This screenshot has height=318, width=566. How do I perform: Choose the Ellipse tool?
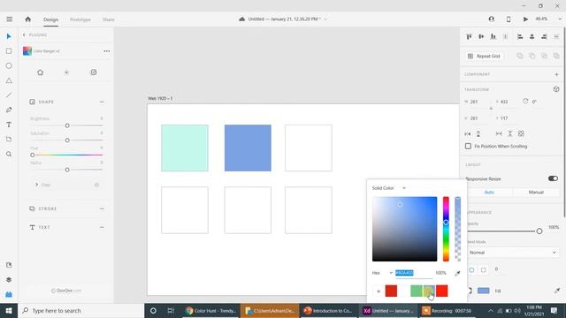point(9,66)
